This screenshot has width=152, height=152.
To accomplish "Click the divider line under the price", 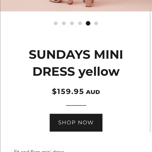I will pos(76,105).
